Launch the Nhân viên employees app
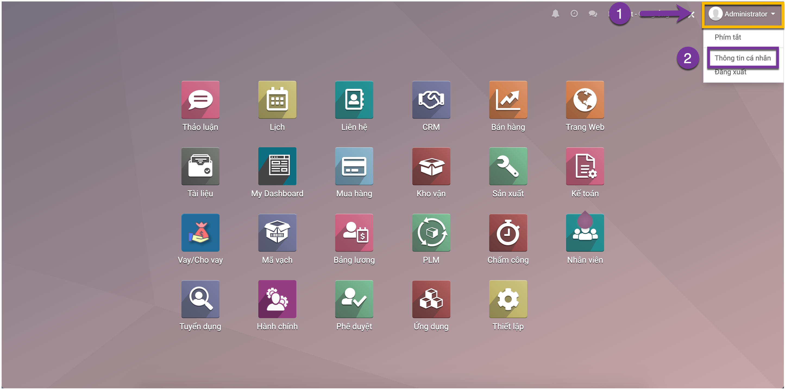The width and height of the screenshot is (785, 390). pyautogui.click(x=585, y=233)
